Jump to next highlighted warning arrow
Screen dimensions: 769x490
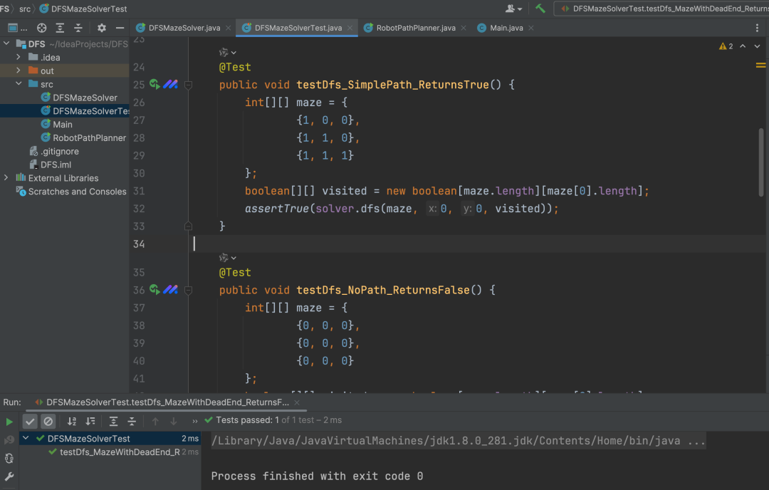coord(757,46)
